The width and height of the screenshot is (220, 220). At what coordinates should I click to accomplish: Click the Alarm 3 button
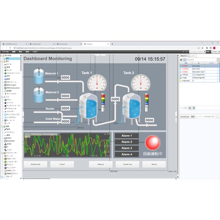click(x=127, y=148)
